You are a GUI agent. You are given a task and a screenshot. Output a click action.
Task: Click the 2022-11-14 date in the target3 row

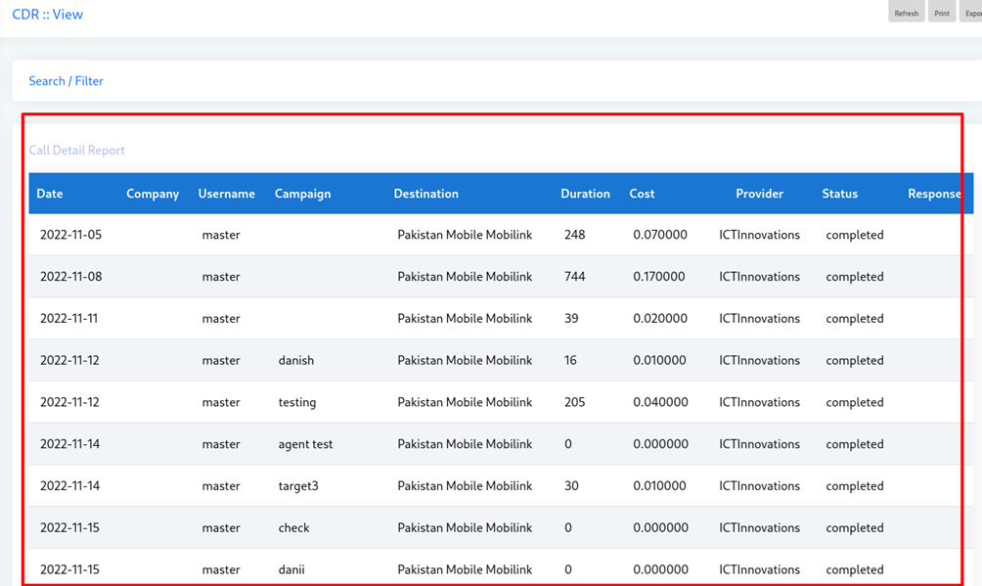tap(70, 485)
